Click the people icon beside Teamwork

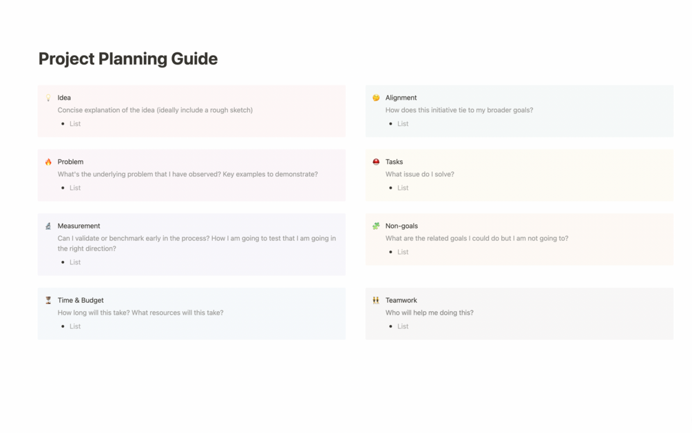[376, 300]
